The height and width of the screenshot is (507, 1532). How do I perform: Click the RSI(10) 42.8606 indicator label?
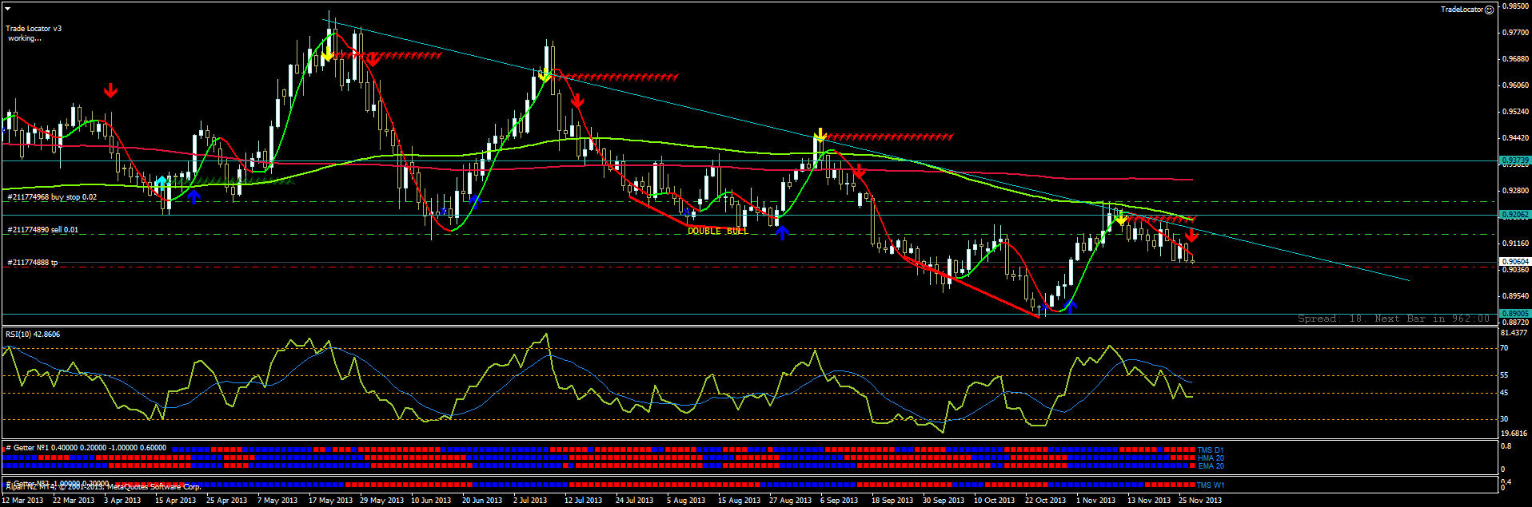click(x=33, y=335)
